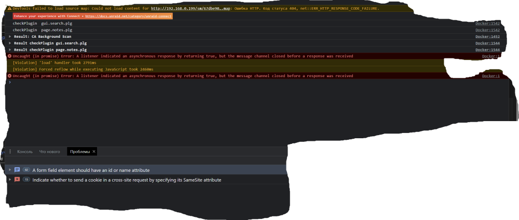Image resolution: width=519 pixels, height=220 pixels.
Task: Open the Что нового tab
Action: click(x=50, y=152)
